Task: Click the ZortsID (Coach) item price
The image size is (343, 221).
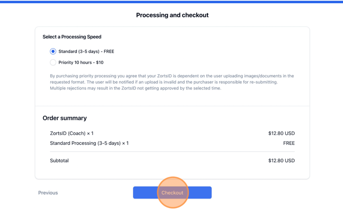Action: [281, 134]
